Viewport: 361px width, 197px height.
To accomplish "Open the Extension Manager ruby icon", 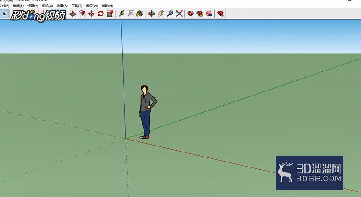I will click(221, 14).
